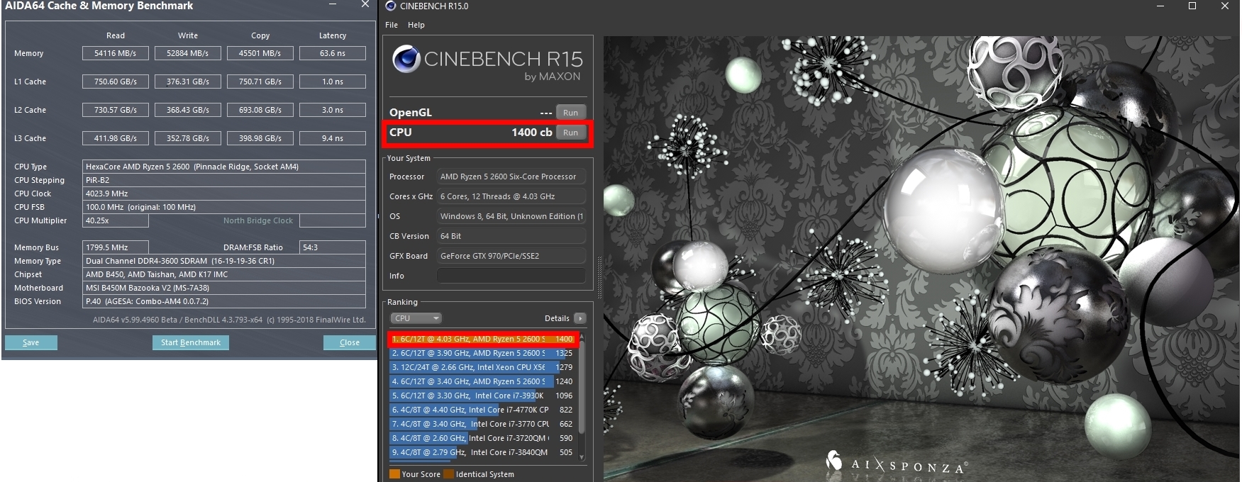Select ranking row 8 Core i7-3720QM
Viewport: 1242px width, 482px height.
pyautogui.click(x=482, y=438)
